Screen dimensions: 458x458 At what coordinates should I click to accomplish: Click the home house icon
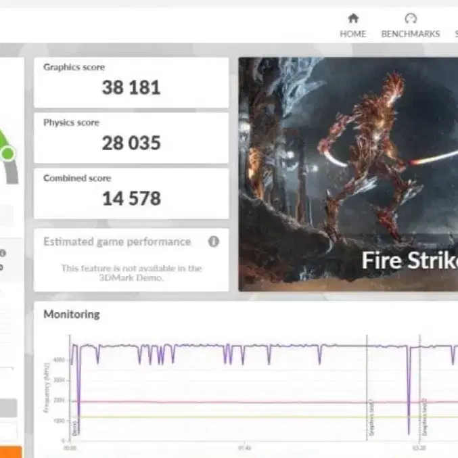tap(353, 18)
